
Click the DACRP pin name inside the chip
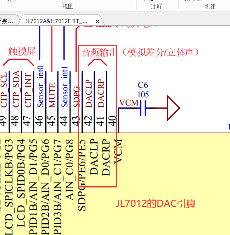point(106,157)
